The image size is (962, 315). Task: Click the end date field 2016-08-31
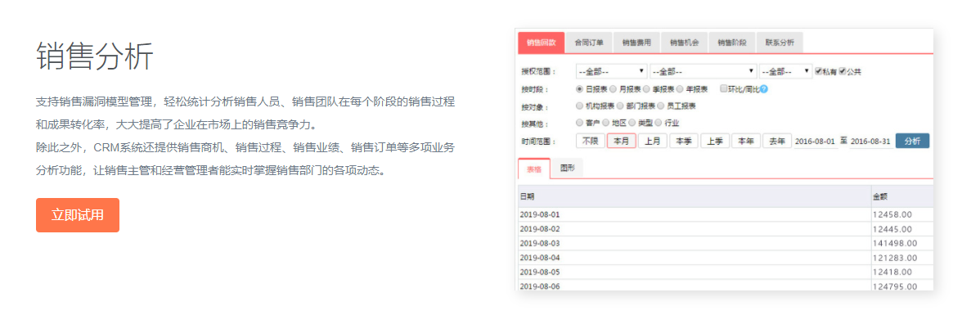pyautogui.click(x=870, y=142)
